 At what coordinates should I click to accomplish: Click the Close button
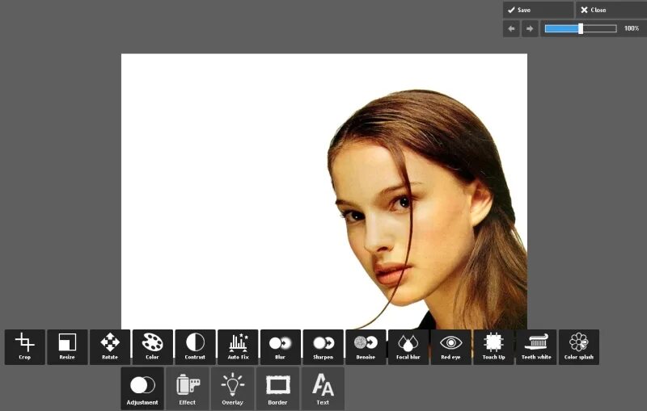(611, 10)
